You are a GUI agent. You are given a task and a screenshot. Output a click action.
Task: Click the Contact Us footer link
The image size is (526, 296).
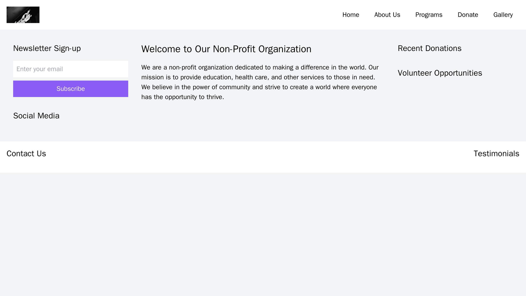(26, 154)
